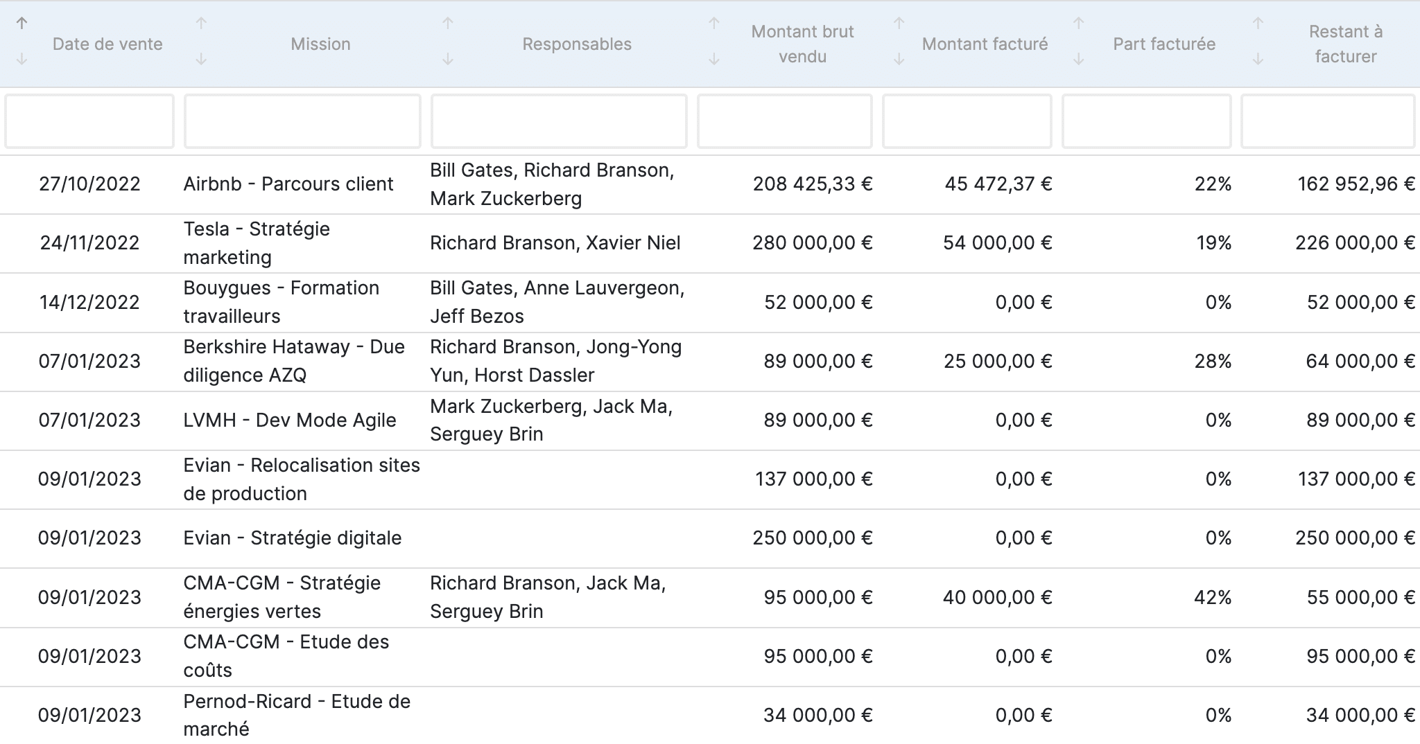This screenshot has width=1420, height=744.
Task: Click Mark Zuckerberg, Jack Ma, Serguey Brin
Action: [x=551, y=420]
